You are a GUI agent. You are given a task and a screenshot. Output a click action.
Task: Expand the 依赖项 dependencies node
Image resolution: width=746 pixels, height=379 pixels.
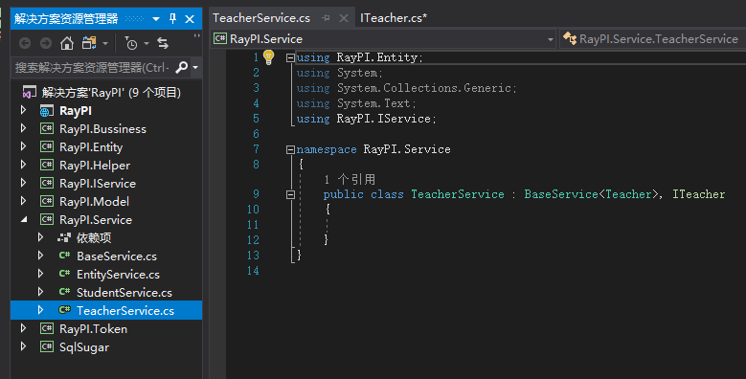tap(40, 237)
